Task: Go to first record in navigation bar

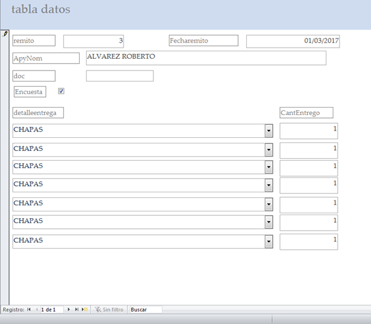Action: (29, 309)
